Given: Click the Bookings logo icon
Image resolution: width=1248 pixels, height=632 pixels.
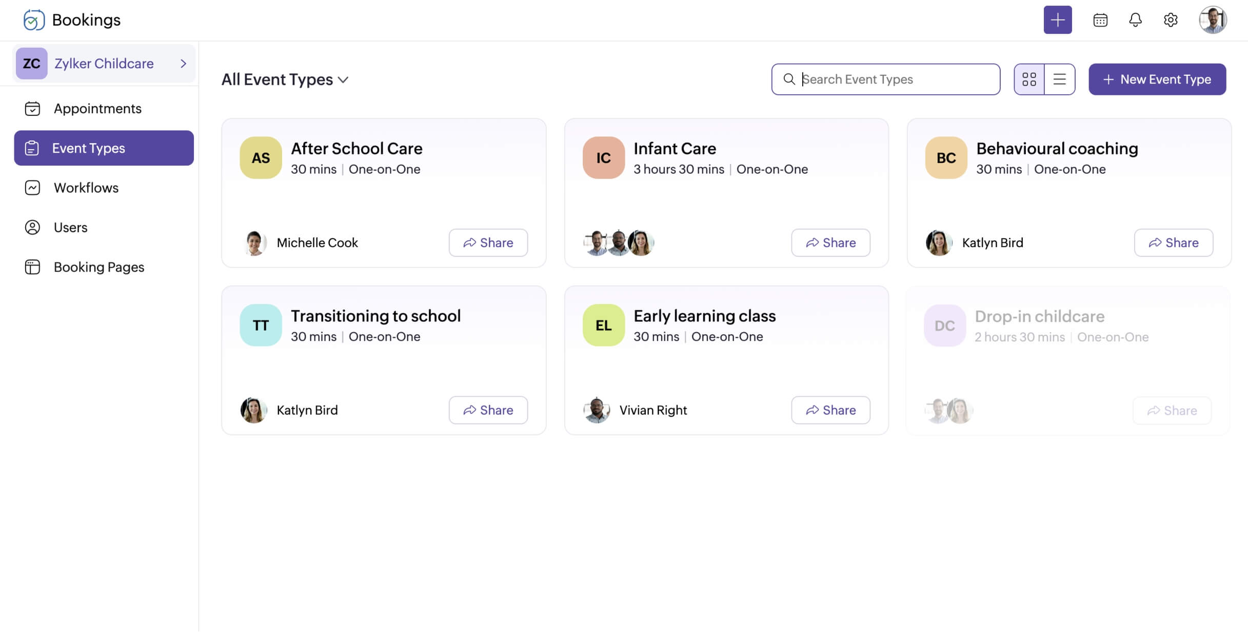Looking at the screenshot, I should click(x=34, y=20).
